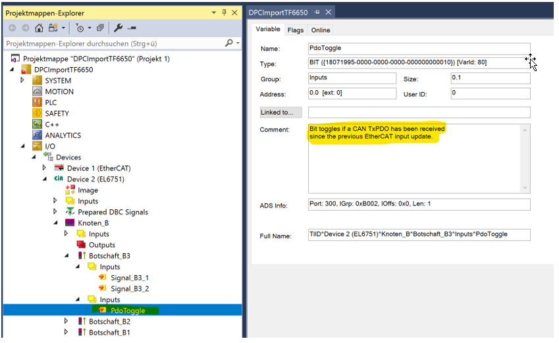Viewport: 559px width, 343px height.
Task: Expand the Botschaft_B1 node
Action: (x=67, y=332)
